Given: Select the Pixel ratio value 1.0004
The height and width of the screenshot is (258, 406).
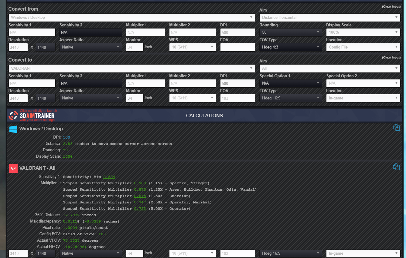Looking at the screenshot, I should pos(70,228).
